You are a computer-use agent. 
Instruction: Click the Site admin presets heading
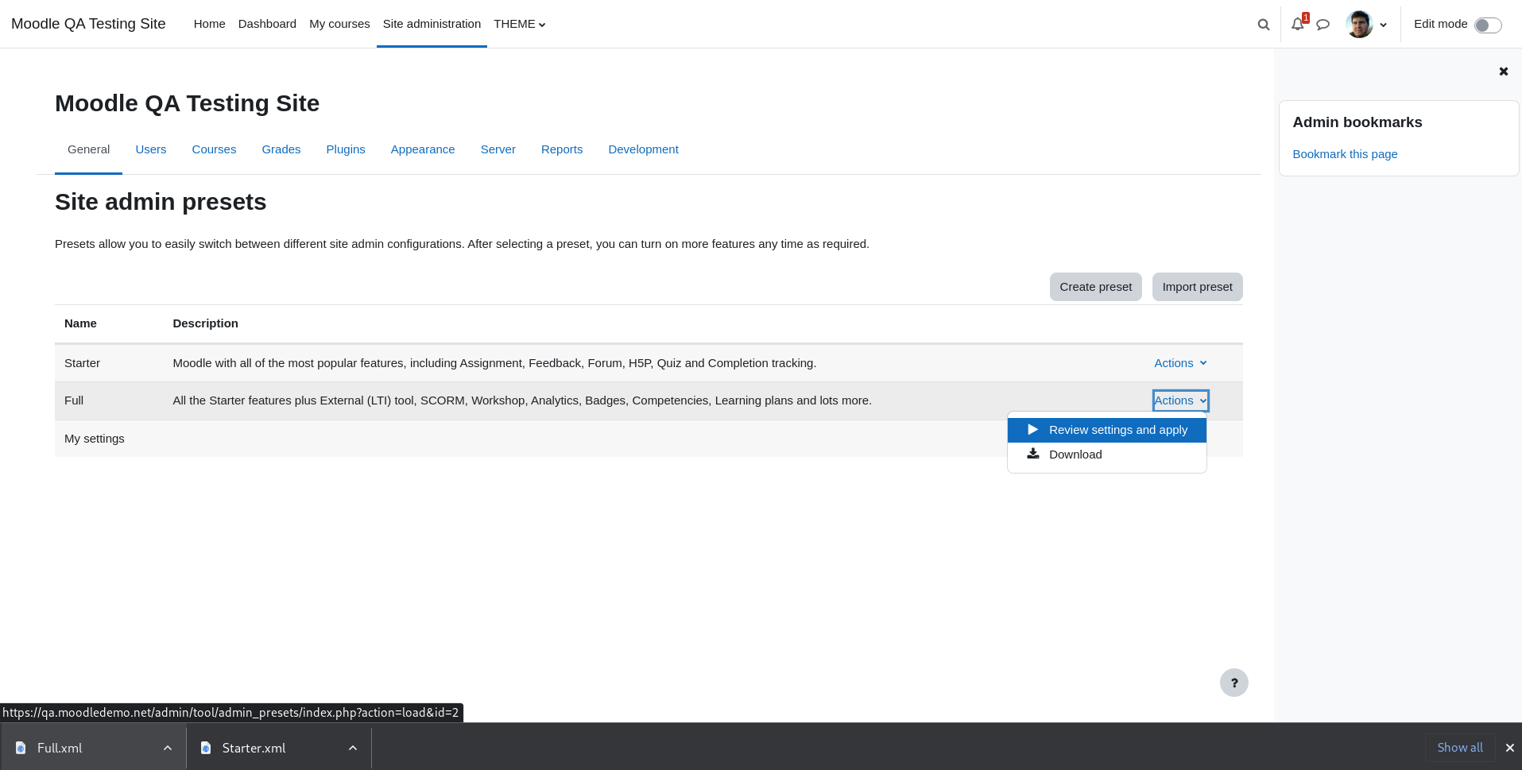(x=161, y=202)
